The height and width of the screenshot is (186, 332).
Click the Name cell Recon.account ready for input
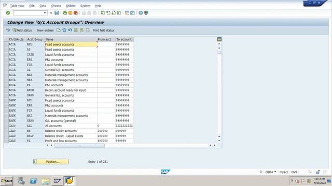[x=71, y=90]
